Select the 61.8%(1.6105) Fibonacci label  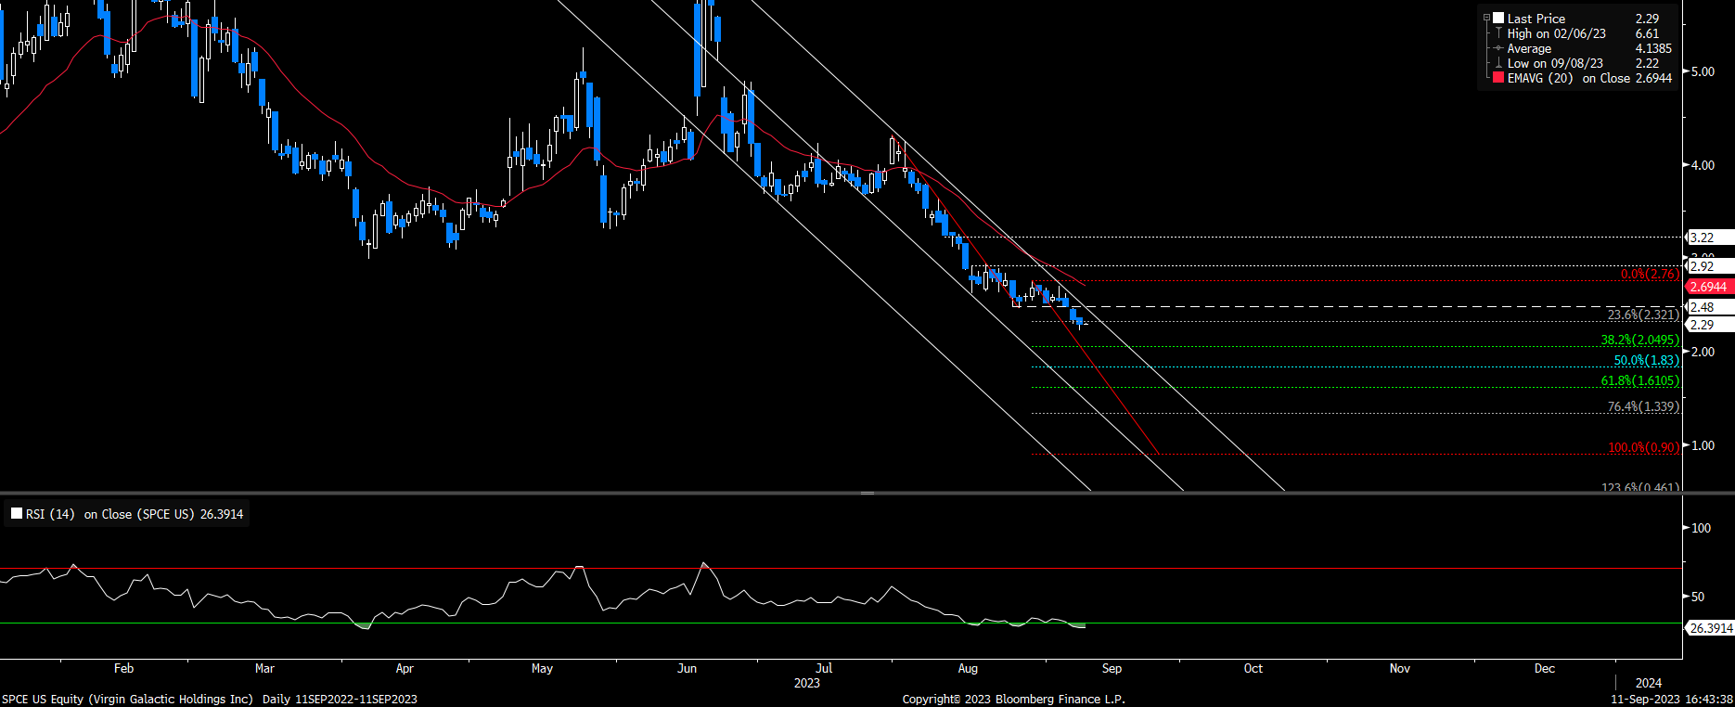(x=1640, y=380)
